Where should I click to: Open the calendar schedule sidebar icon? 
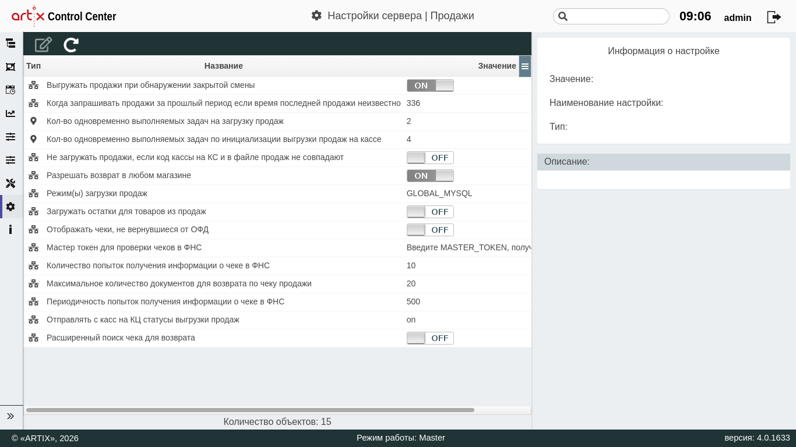(x=10, y=90)
